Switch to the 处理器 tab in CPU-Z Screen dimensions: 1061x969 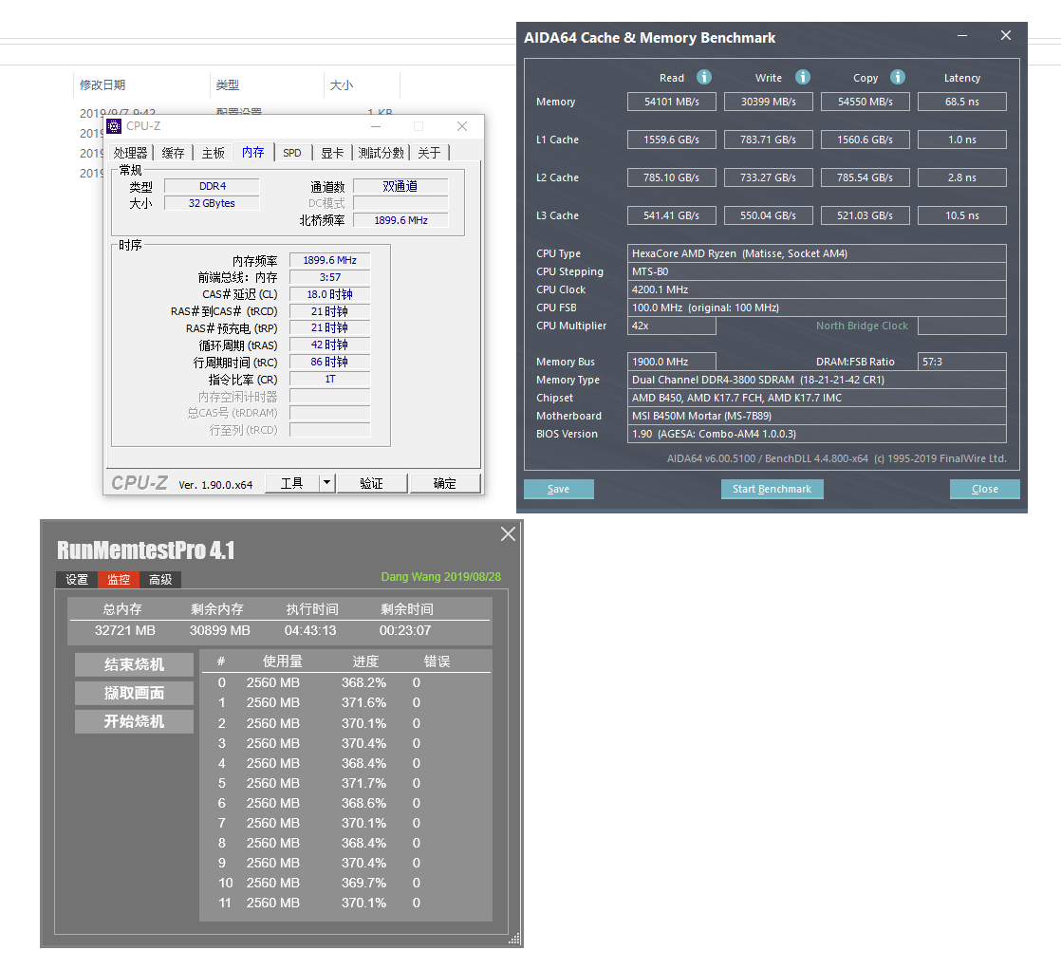click(x=131, y=153)
